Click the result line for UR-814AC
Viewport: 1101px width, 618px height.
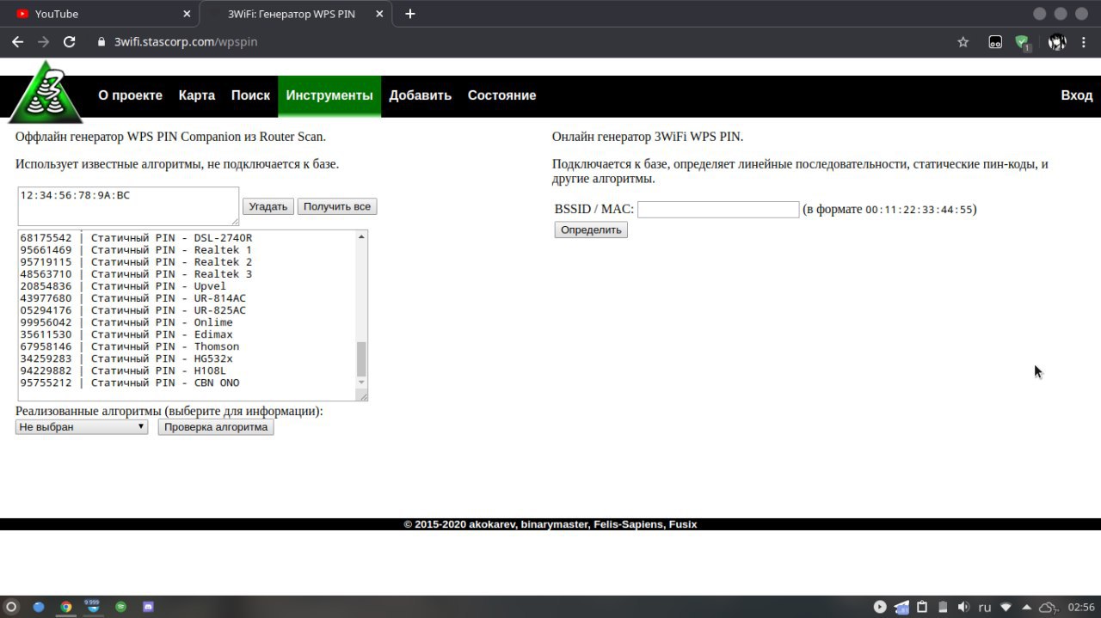[x=132, y=298]
